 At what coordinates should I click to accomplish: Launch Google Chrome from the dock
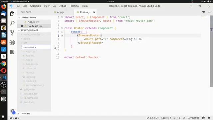[4, 64]
